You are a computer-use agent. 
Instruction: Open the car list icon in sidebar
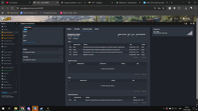point(2,68)
